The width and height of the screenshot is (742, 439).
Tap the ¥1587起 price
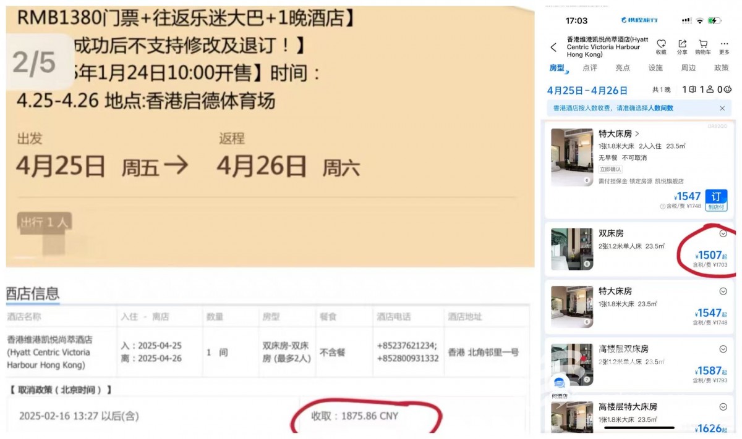[x=711, y=371]
